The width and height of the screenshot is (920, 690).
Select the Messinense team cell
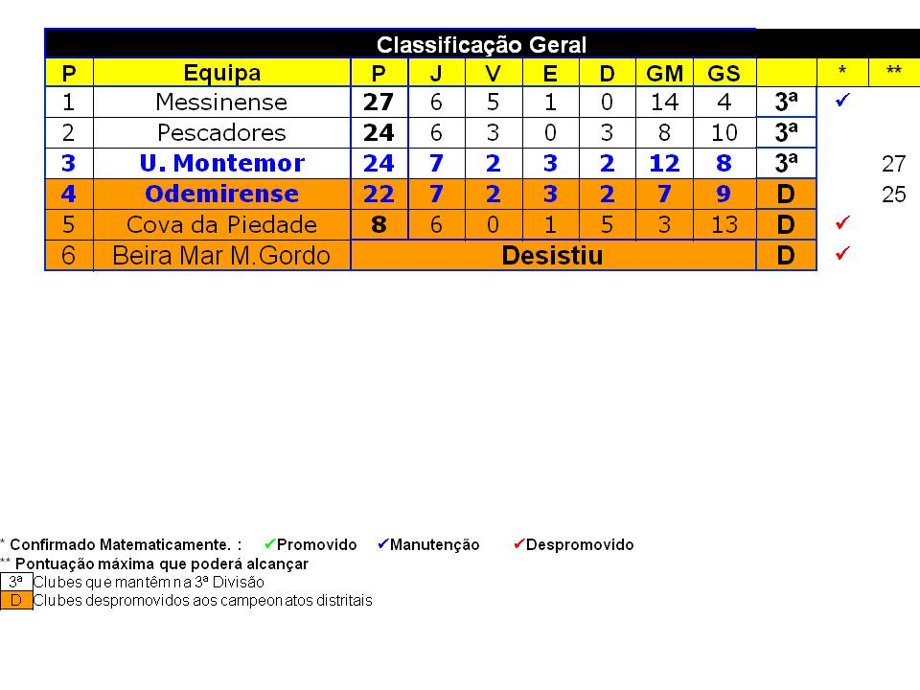pyautogui.click(x=221, y=103)
